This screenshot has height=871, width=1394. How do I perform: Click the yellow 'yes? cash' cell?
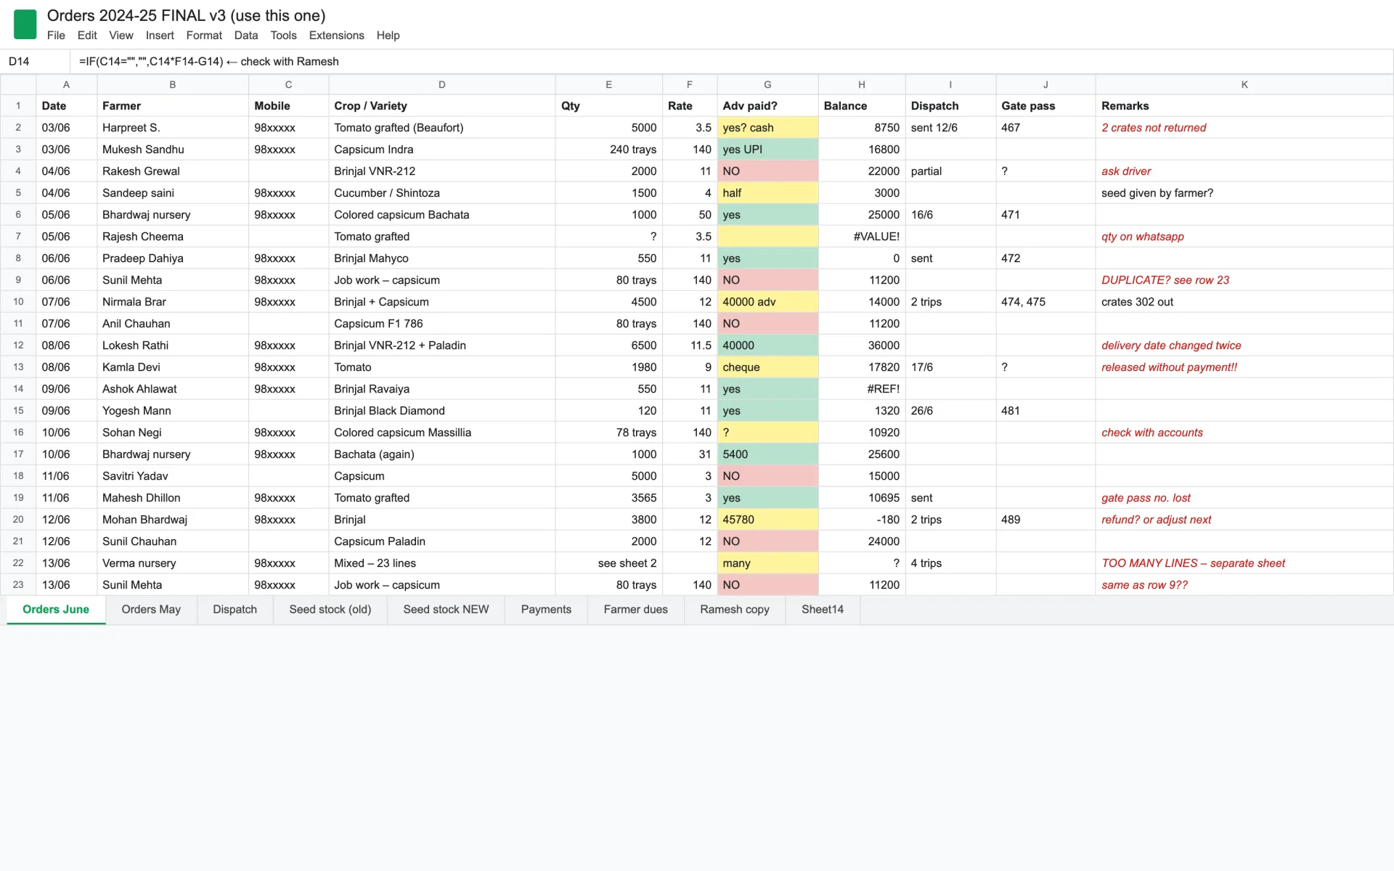tap(767, 128)
